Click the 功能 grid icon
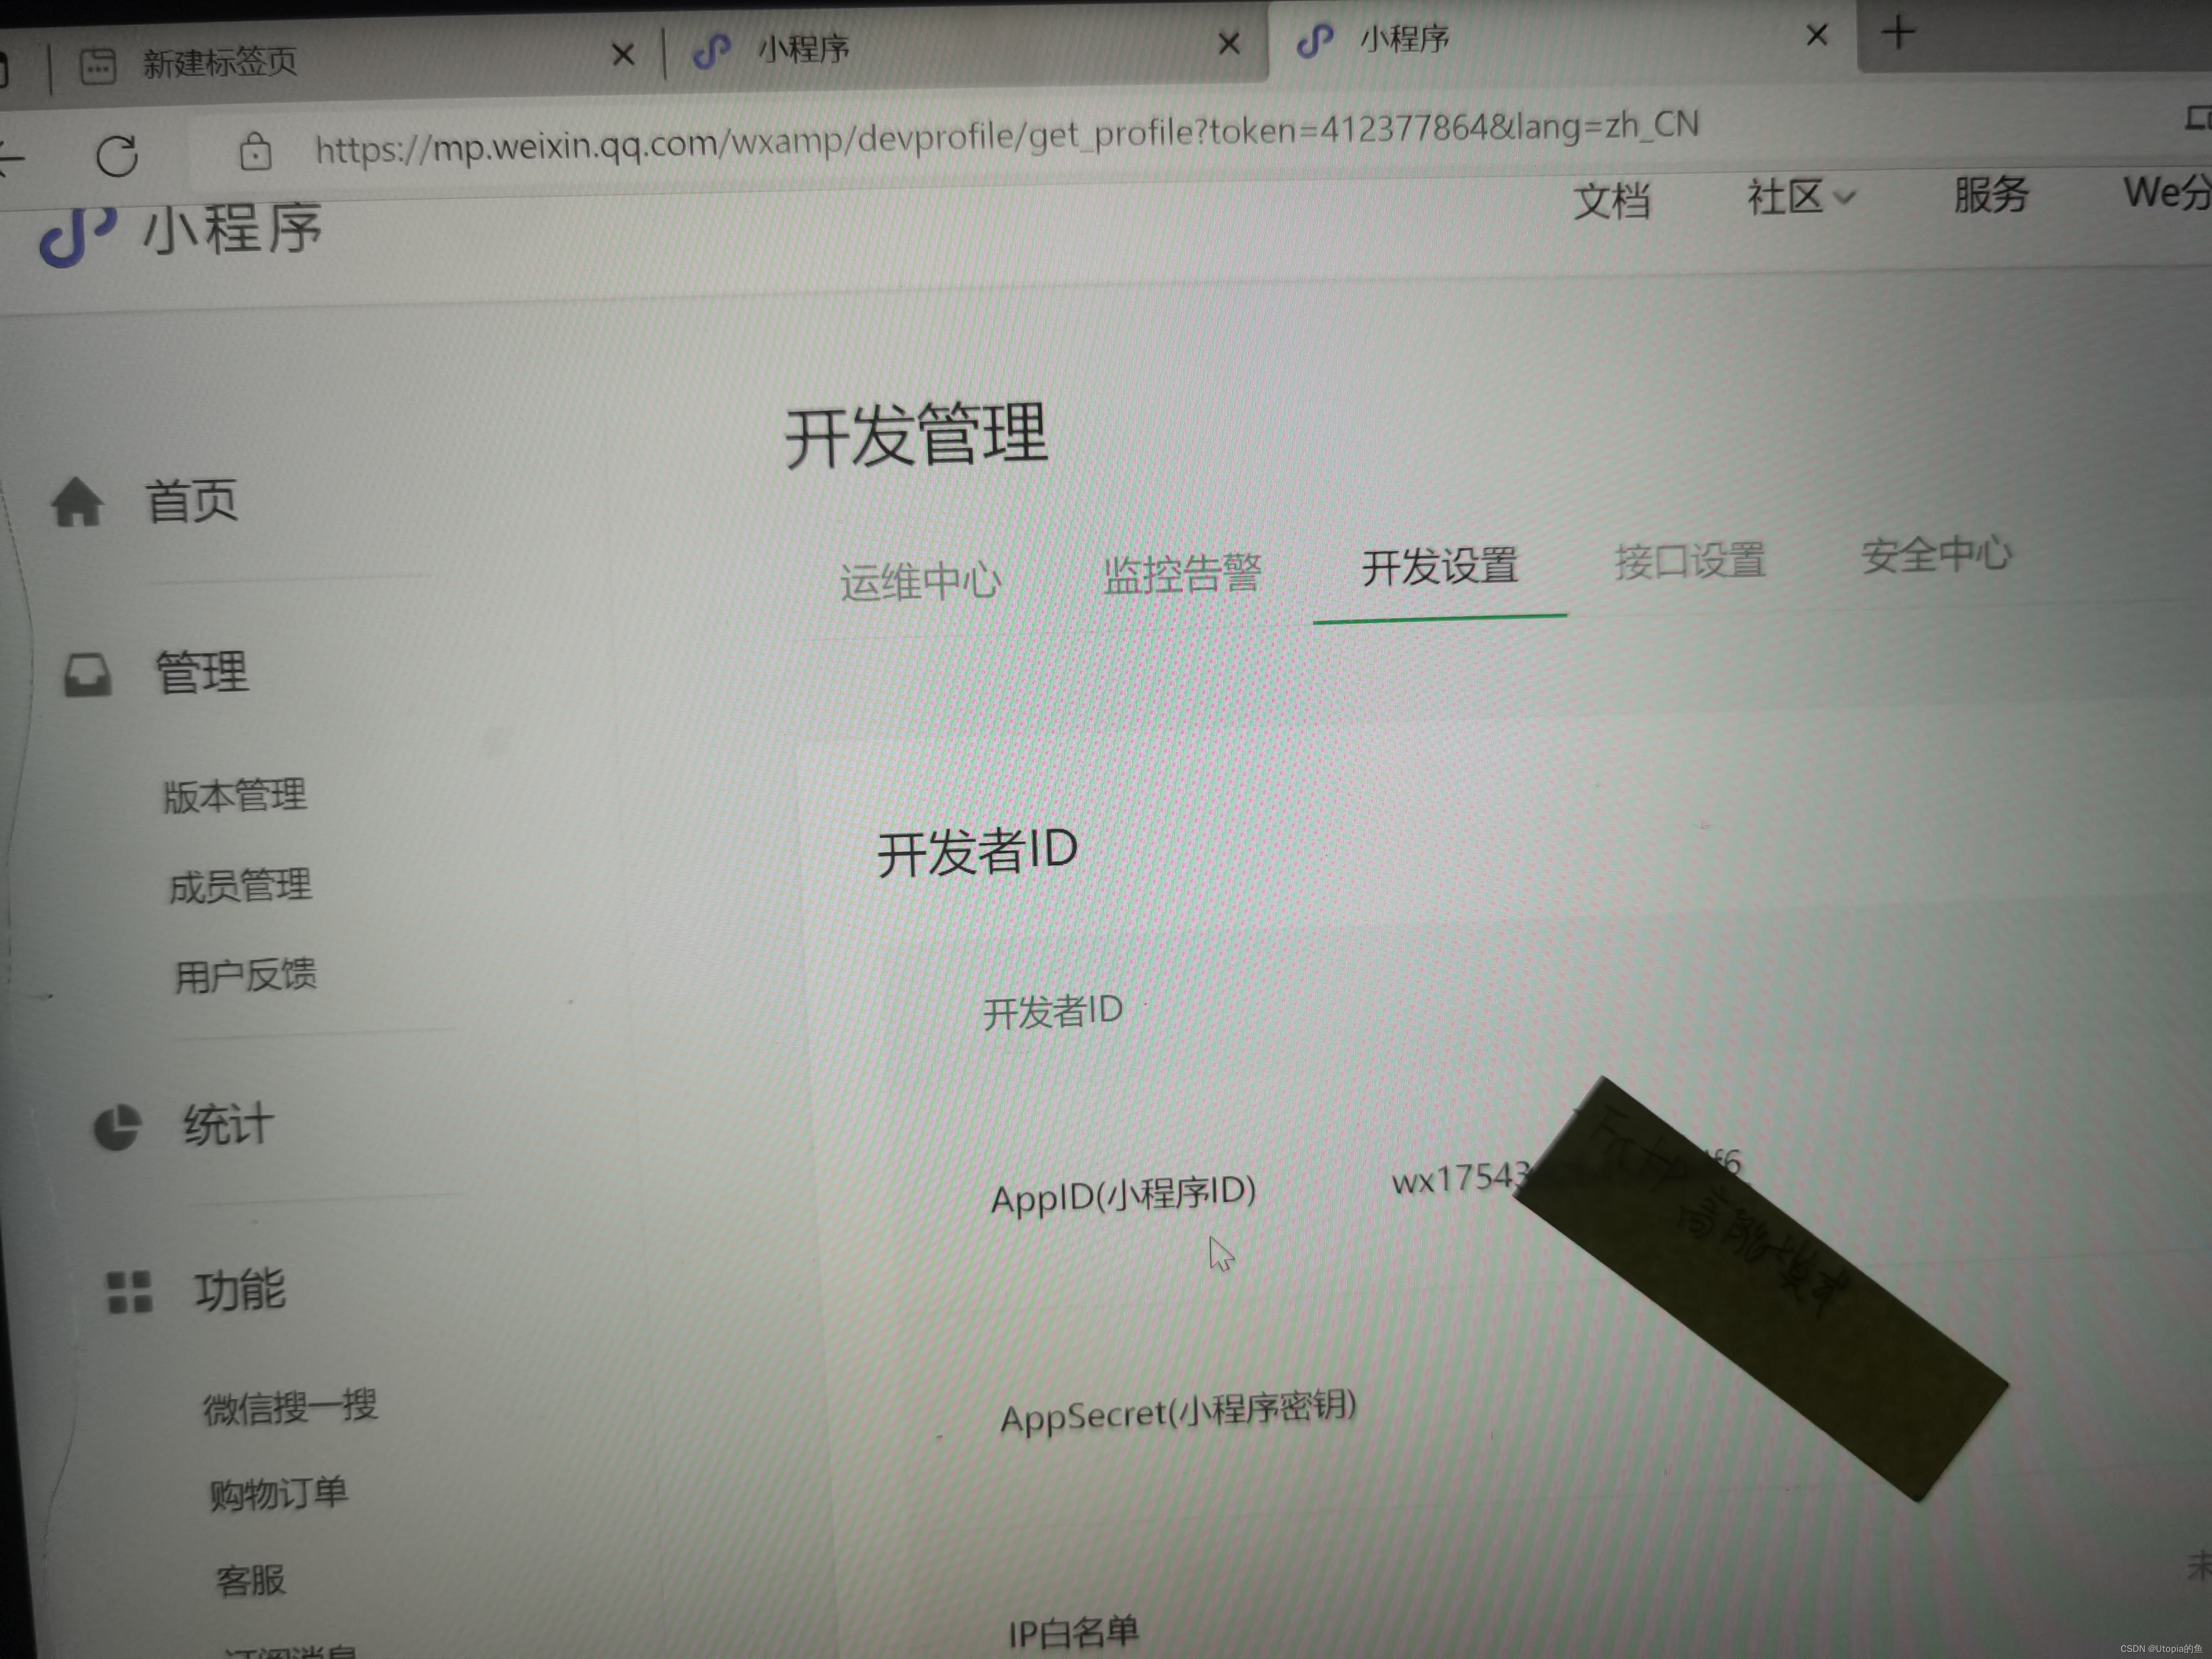The width and height of the screenshot is (2212, 1659). [130, 1291]
